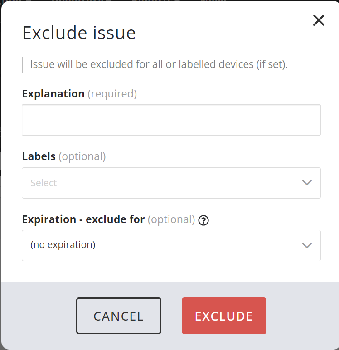The image size is (339, 350).
Task: Close the Exclude issue dialog
Action: tap(319, 20)
